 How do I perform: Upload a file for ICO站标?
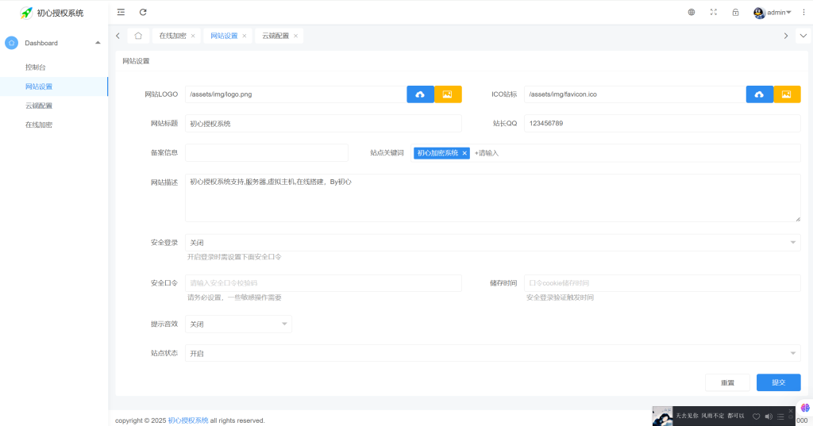(760, 94)
